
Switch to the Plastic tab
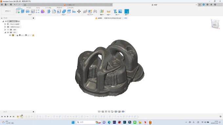click(59, 8)
